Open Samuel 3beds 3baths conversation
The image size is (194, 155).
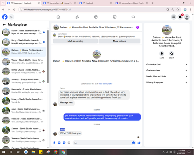coord(24,130)
